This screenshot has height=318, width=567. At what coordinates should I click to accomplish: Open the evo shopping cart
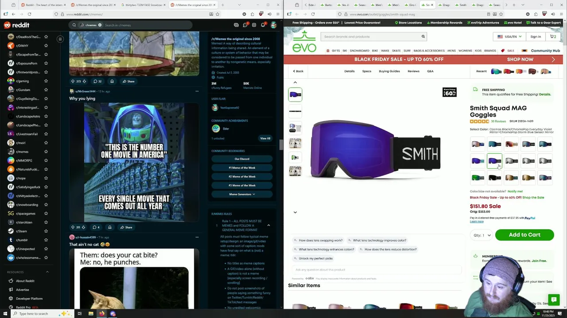point(553,37)
